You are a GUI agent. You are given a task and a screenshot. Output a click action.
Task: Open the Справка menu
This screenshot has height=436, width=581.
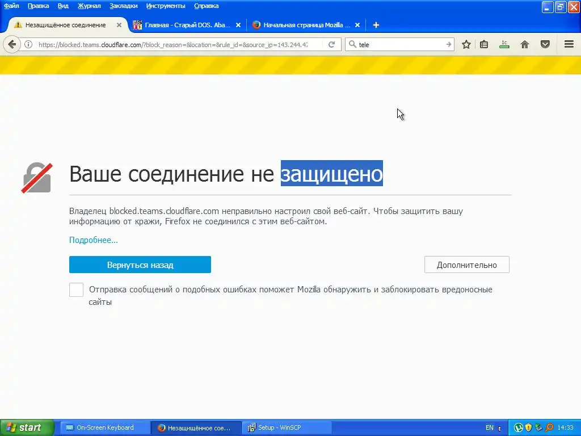pyautogui.click(x=206, y=6)
